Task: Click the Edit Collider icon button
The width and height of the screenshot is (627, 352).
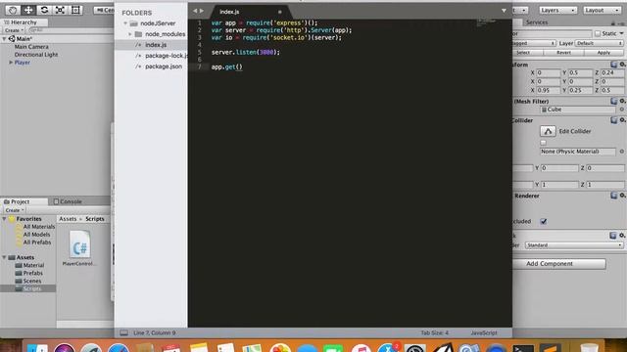Action: (548, 131)
